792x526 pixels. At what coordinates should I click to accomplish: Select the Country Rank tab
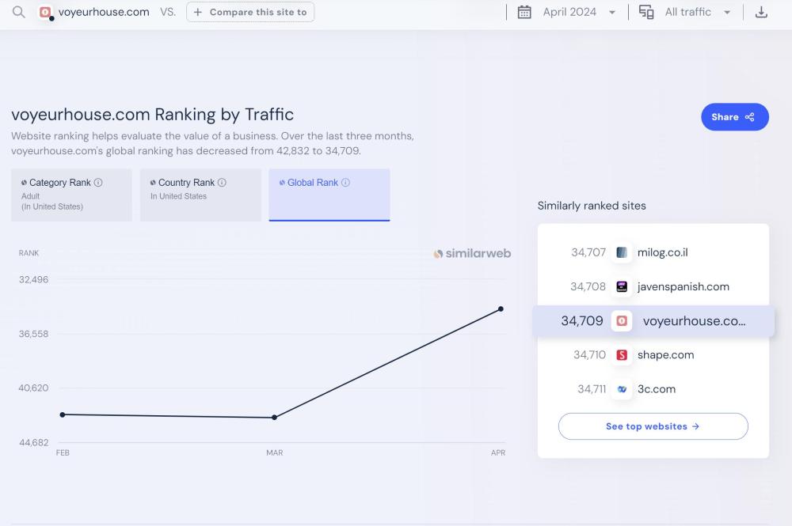click(x=200, y=195)
